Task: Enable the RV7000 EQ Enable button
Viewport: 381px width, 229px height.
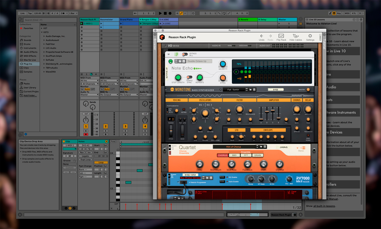Action: click(x=222, y=177)
